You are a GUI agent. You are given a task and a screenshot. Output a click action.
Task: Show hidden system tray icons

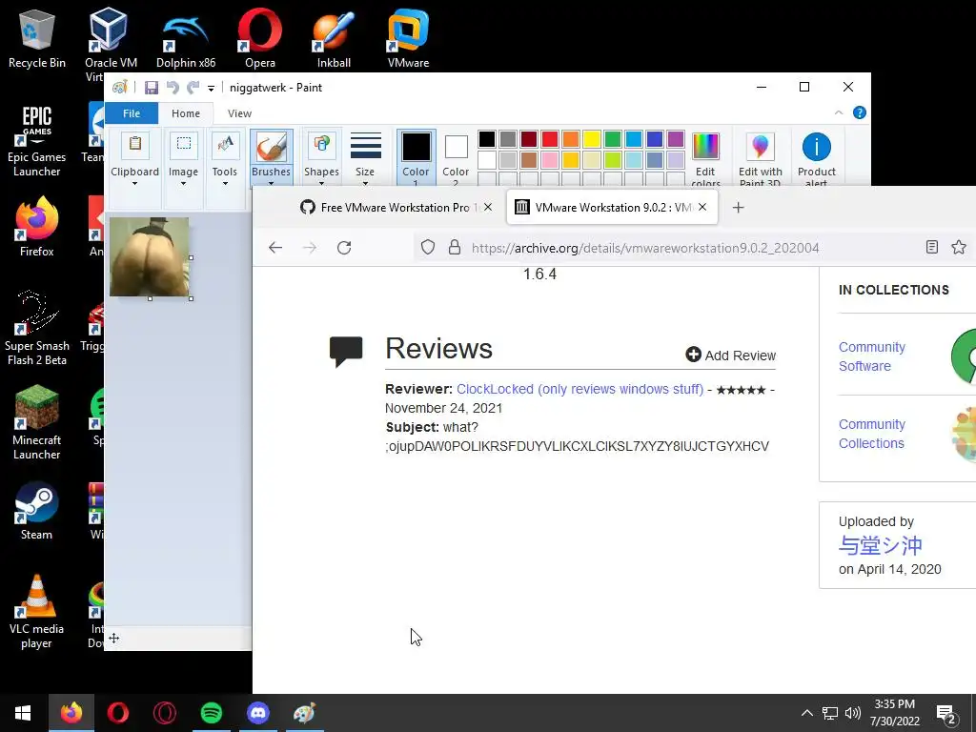coord(806,713)
